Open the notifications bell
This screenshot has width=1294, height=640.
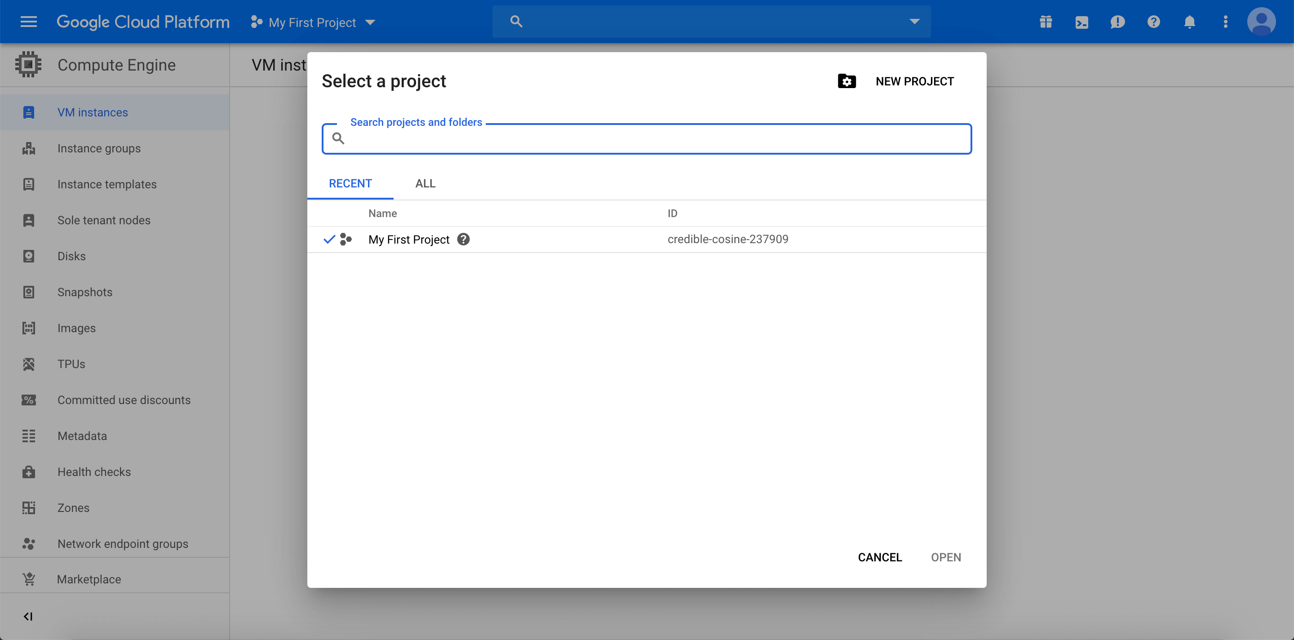(1189, 22)
